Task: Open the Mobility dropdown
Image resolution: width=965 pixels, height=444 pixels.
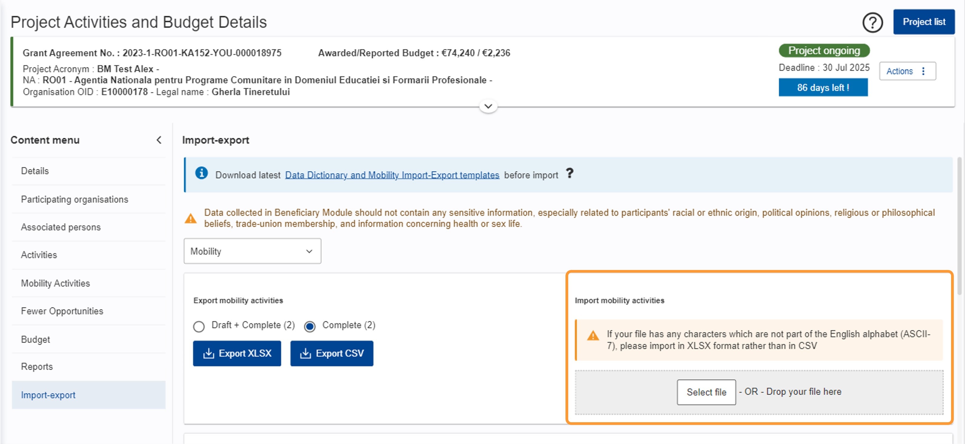Action: pyautogui.click(x=252, y=251)
